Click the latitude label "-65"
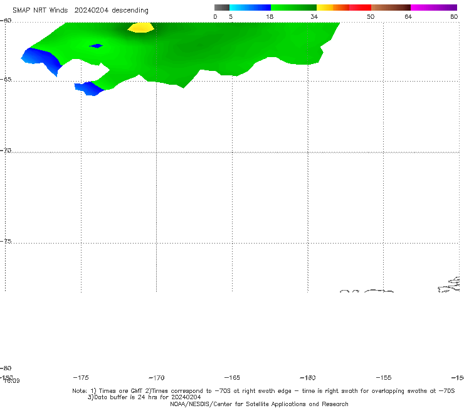Viewport: 464px width, 408px height. pos(6,80)
